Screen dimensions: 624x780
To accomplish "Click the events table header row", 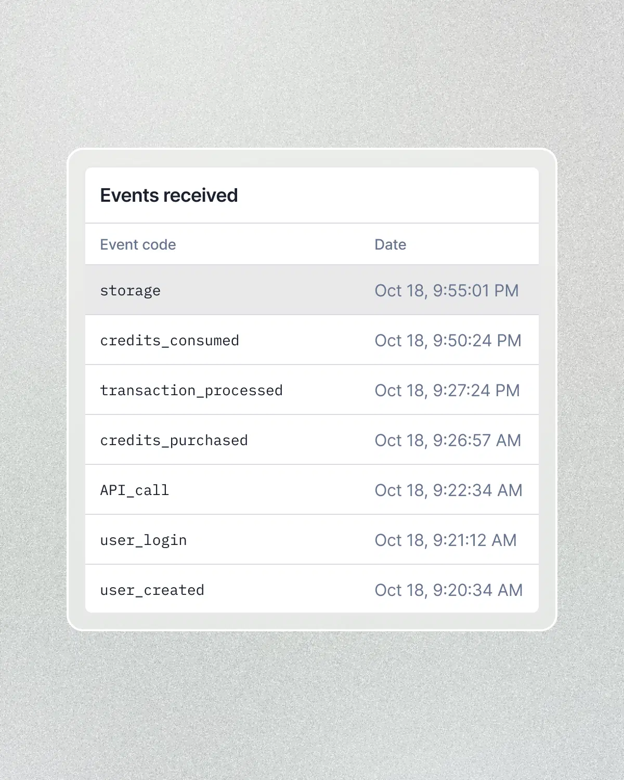I will (312, 244).
